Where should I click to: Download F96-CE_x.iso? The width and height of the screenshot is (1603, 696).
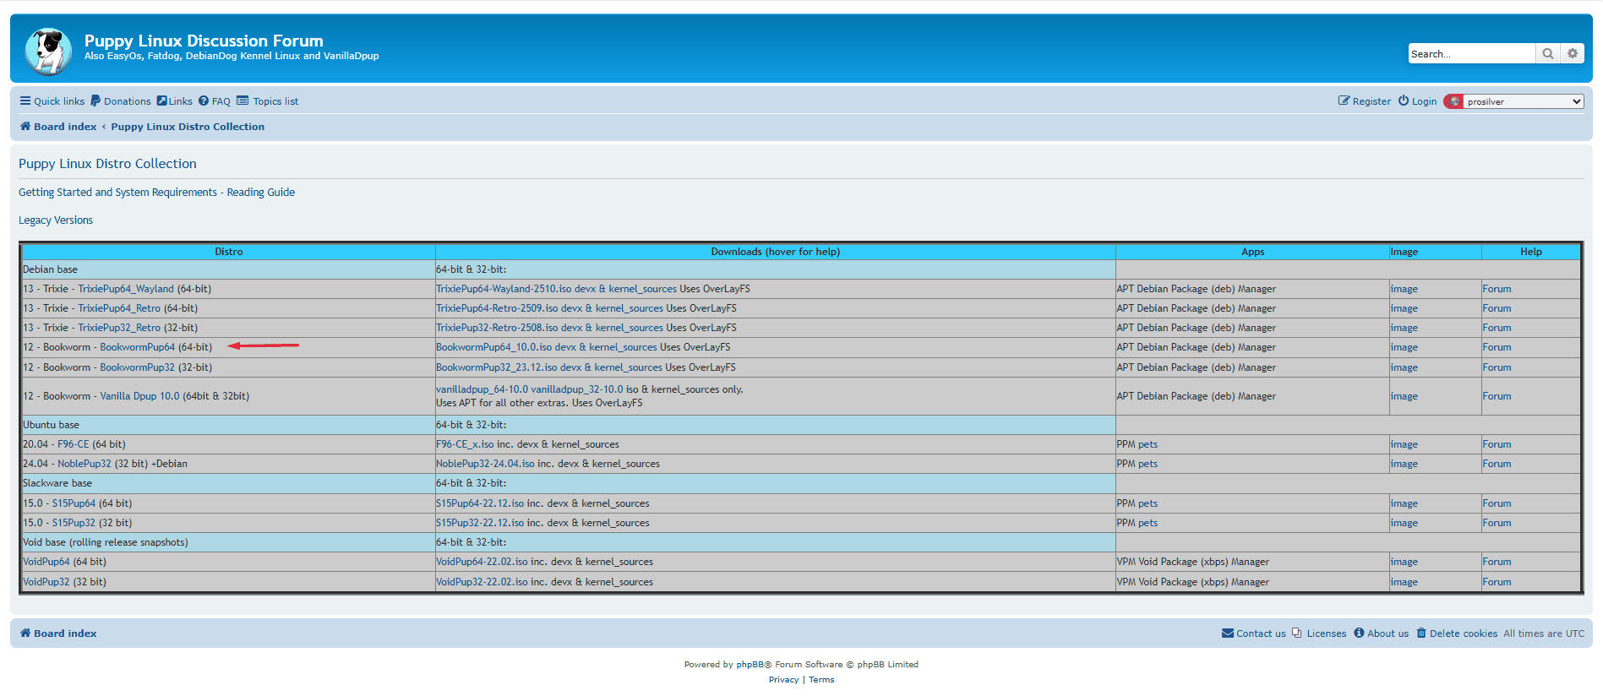(x=465, y=444)
